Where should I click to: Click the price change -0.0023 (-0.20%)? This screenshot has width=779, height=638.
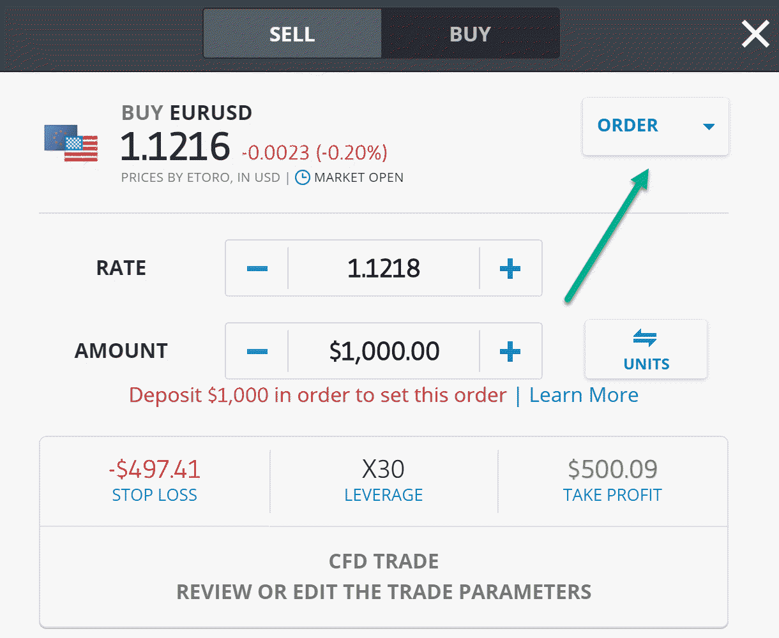314,152
